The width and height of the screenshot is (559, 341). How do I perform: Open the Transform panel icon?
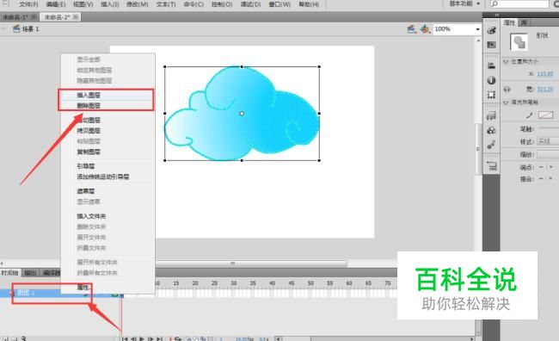(492, 95)
